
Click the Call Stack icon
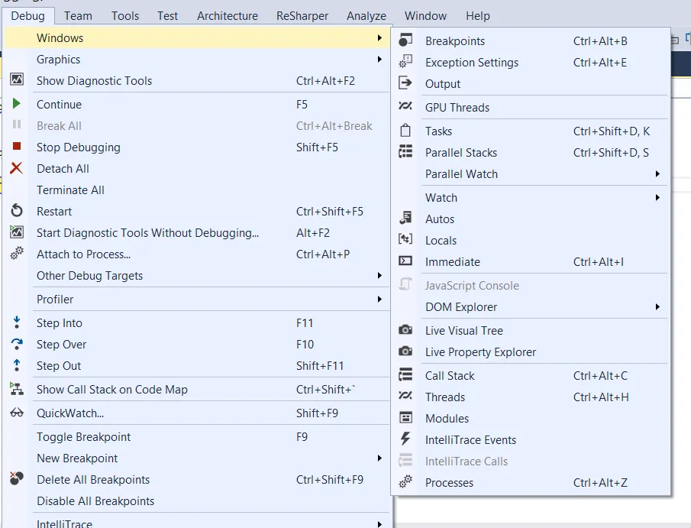(x=405, y=376)
